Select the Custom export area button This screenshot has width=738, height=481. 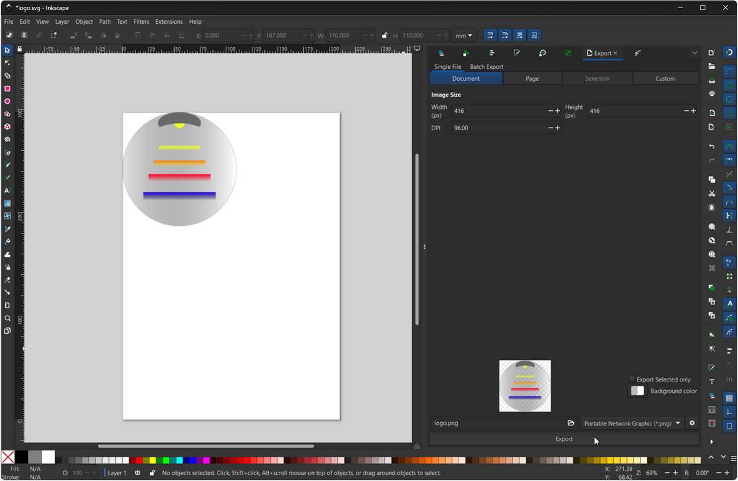[x=665, y=78]
